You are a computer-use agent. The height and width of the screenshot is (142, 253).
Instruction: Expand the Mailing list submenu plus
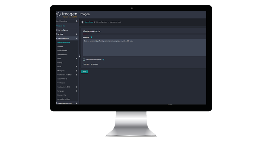pyautogui.click(x=77, y=71)
